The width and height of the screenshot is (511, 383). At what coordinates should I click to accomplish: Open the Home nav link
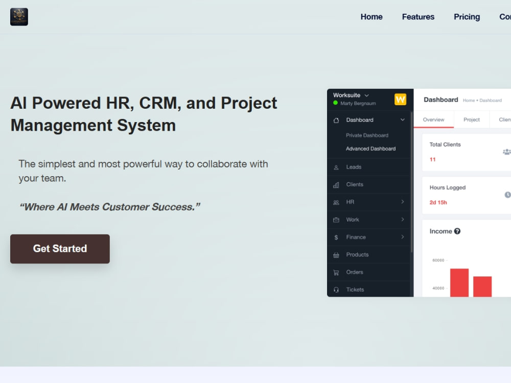pos(371,17)
